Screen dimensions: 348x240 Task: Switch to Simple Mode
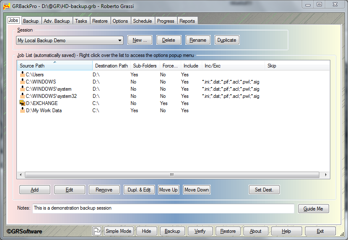pos(118,231)
